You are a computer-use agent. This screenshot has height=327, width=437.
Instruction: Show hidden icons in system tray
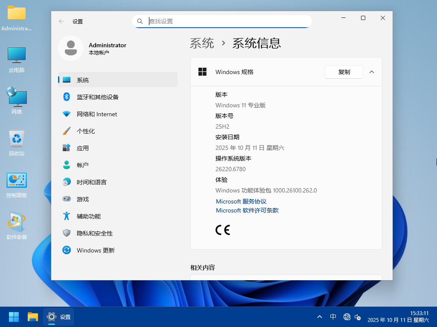coord(319,317)
